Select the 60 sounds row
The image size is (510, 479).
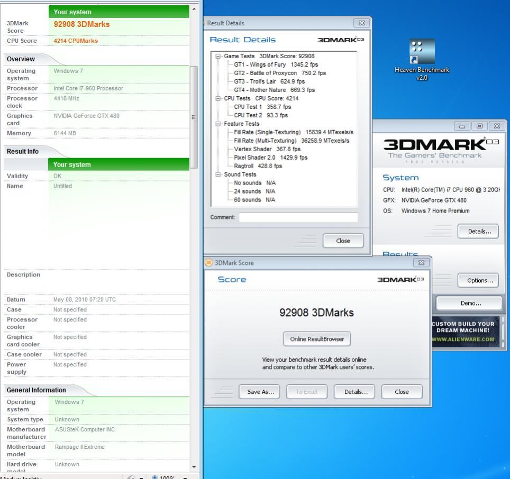tap(254, 200)
